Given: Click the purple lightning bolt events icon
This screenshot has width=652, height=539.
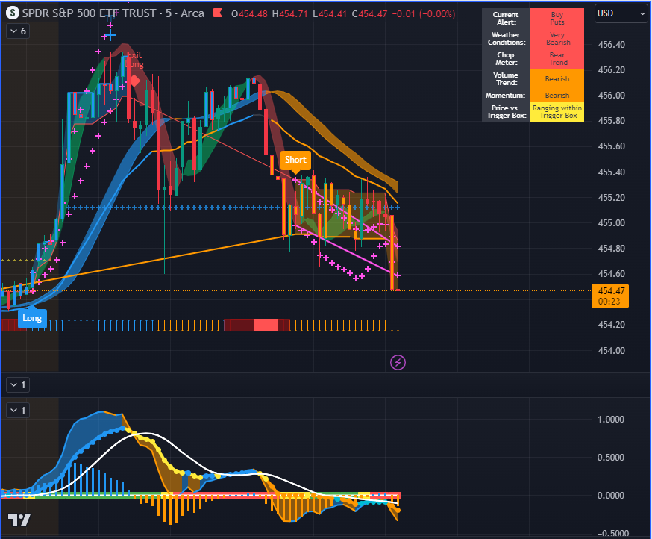Looking at the screenshot, I should [398, 363].
